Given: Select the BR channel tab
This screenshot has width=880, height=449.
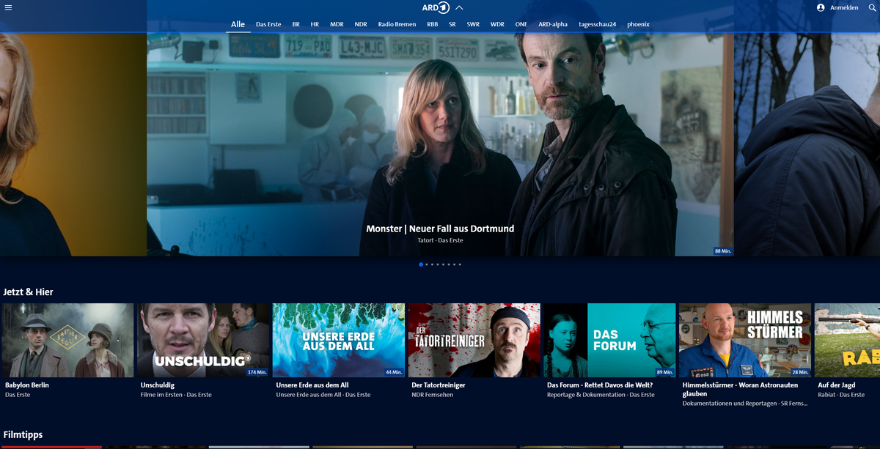Looking at the screenshot, I should [x=296, y=24].
